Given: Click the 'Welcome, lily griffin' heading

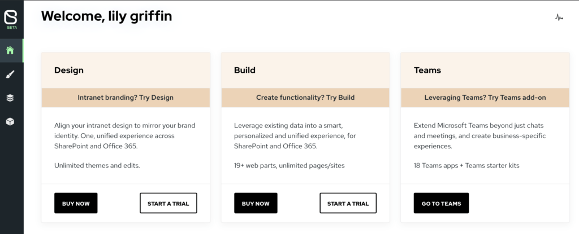Looking at the screenshot, I should [106, 16].
